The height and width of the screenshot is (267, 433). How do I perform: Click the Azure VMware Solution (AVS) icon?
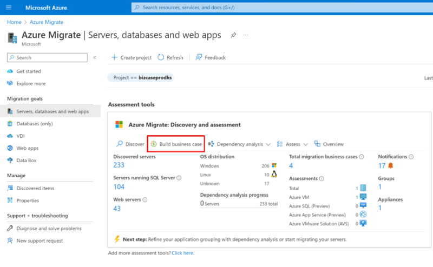point(363,223)
